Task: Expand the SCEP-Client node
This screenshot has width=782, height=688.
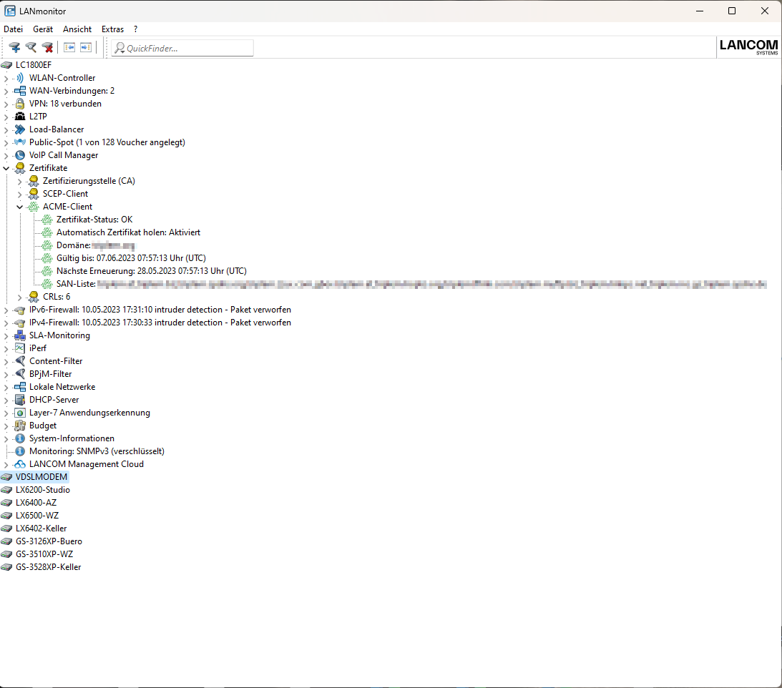Action: (x=20, y=194)
